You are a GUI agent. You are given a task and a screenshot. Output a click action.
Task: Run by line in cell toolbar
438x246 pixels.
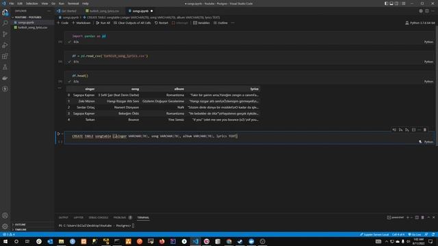point(394,130)
